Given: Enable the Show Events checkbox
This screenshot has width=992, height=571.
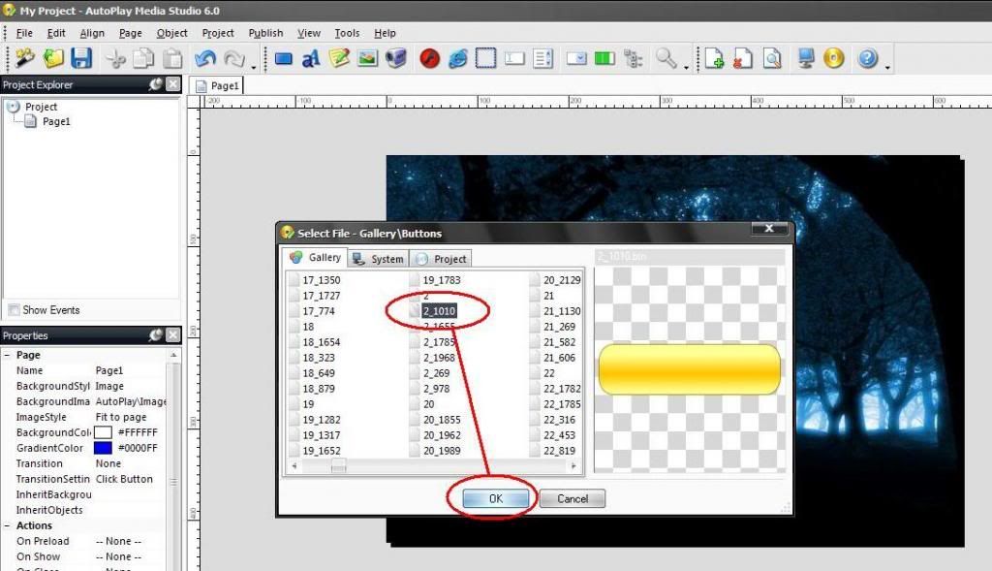Looking at the screenshot, I should 14,310.
